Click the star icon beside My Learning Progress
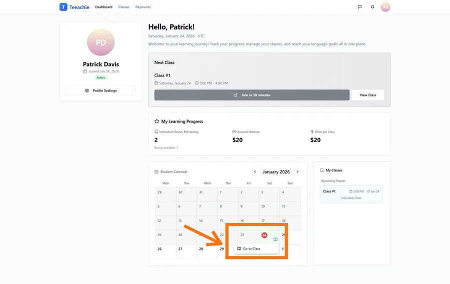This screenshot has height=284, width=450. 156,121
